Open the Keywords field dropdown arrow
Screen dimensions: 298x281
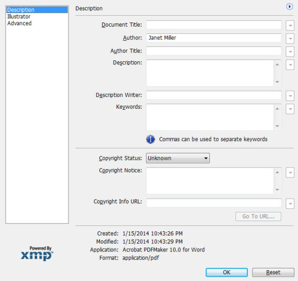pos(290,109)
